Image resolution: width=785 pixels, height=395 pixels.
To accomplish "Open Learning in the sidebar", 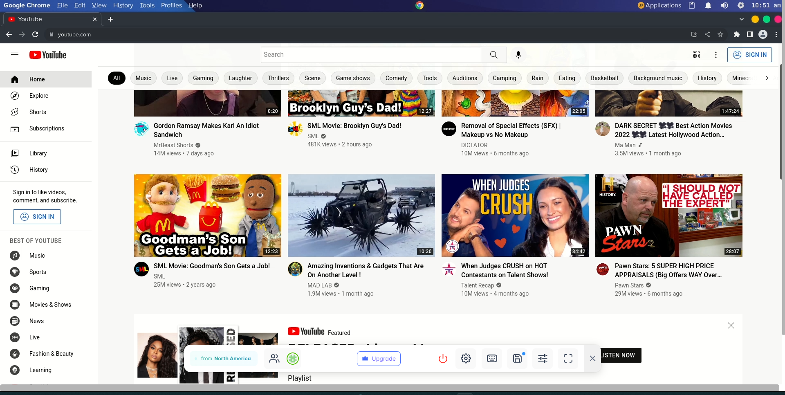I will point(46,370).
